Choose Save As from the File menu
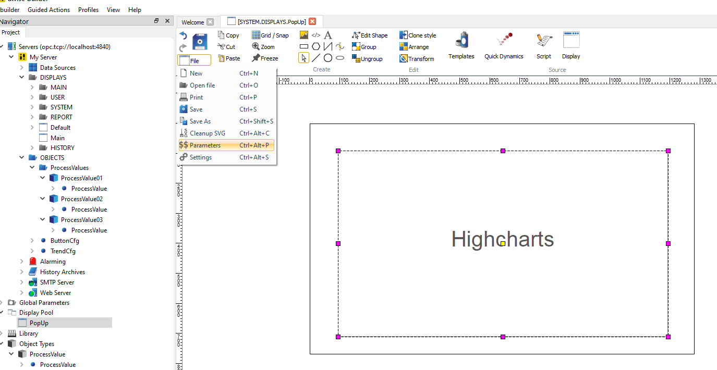 click(x=226, y=121)
